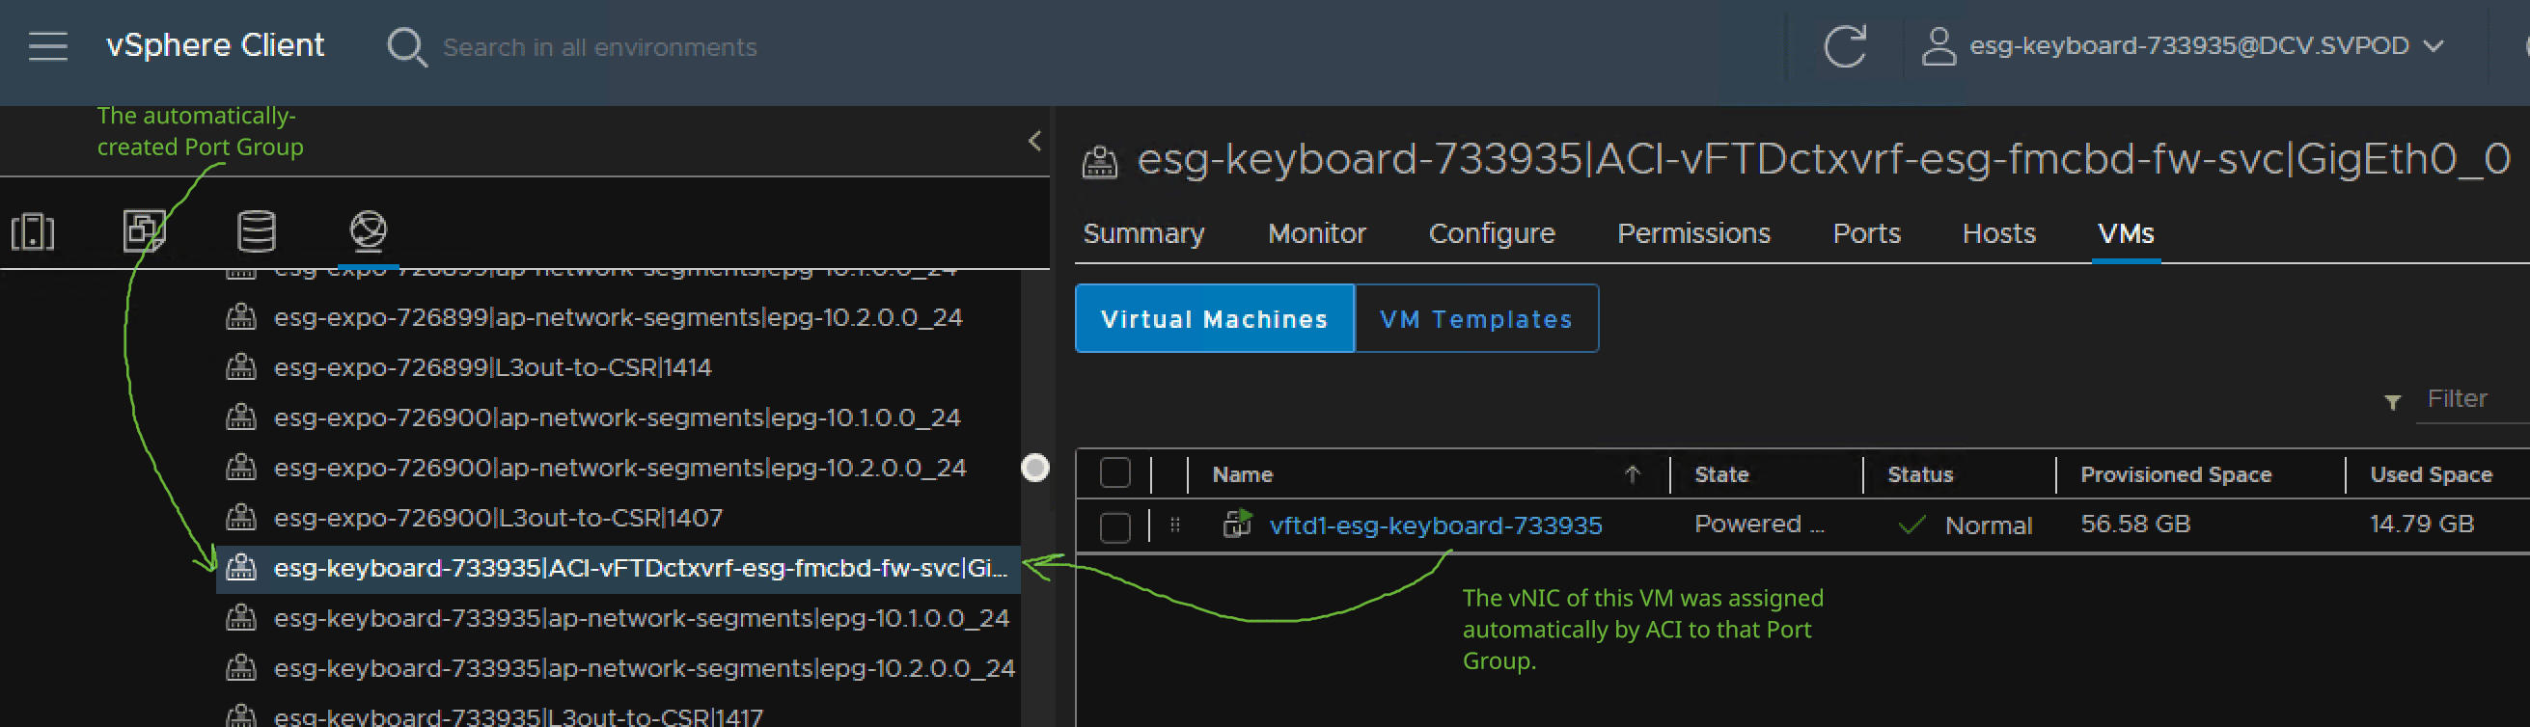Toggle sort arrow in the Name column
The image size is (2530, 727).
point(1633,474)
